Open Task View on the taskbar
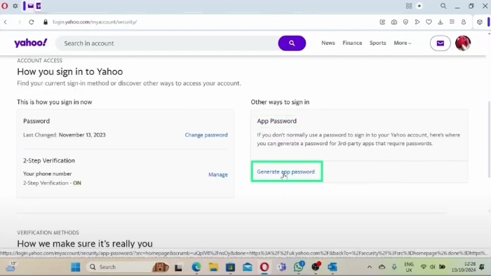491x276 pixels. [x=178, y=268]
